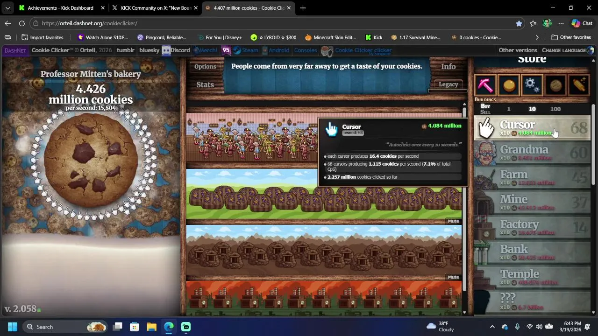Buy the pink pickaxe upgrade
Image resolution: width=598 pixels, height=336 pixels.
[486, 85]
